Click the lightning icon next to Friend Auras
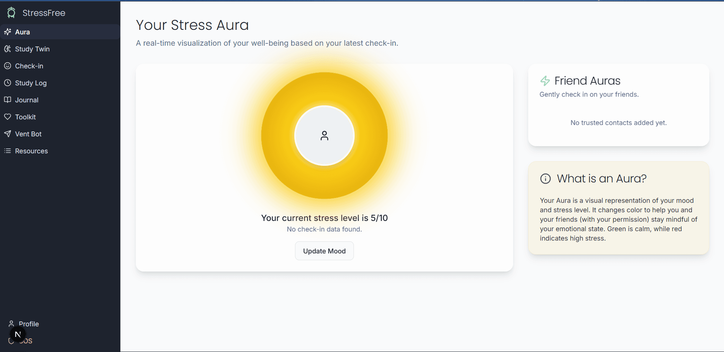 pos(545,81)
